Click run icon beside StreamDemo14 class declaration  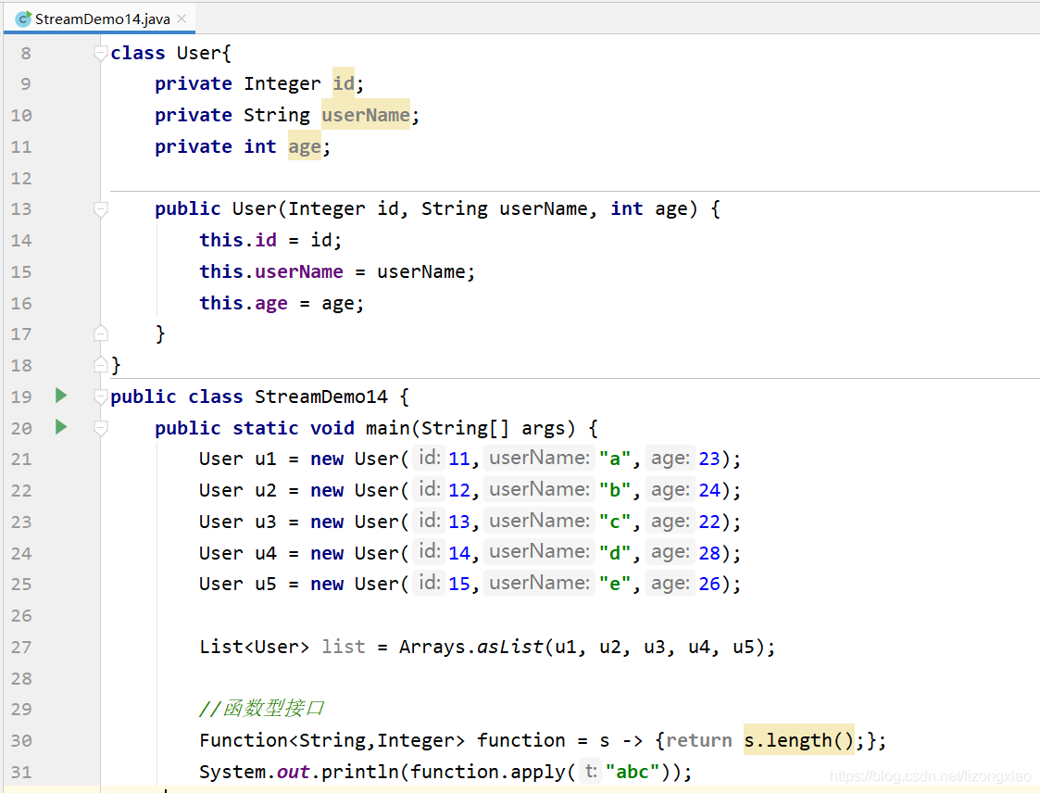[61, 396]
